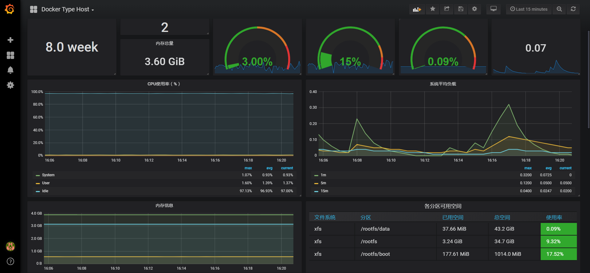
Task: Open the Last 15 minutes time picker
Action: tap(529, 9)
